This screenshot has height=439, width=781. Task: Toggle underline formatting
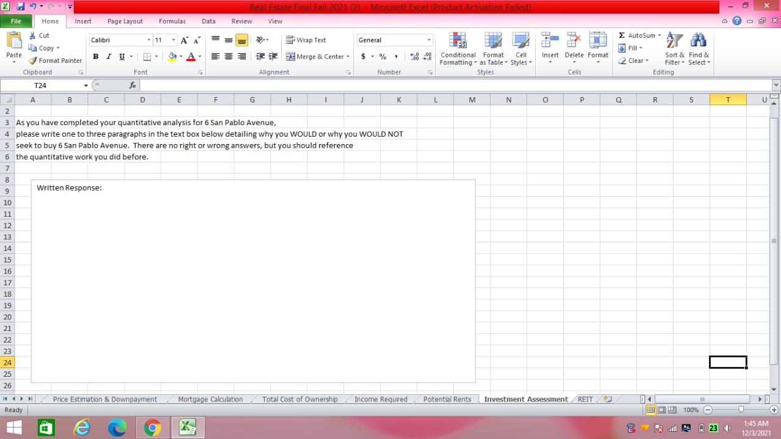pyautogui.click(x=121, y=56)
